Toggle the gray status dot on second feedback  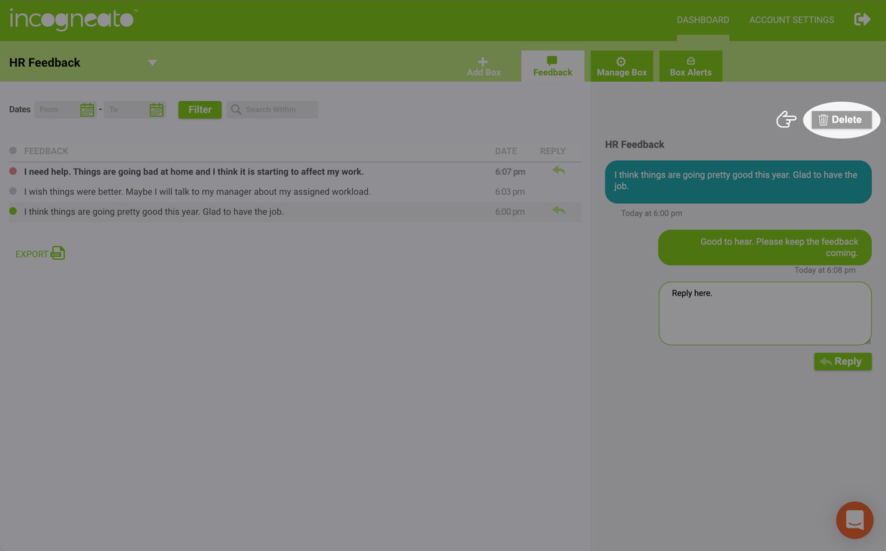tap(13, 191)
